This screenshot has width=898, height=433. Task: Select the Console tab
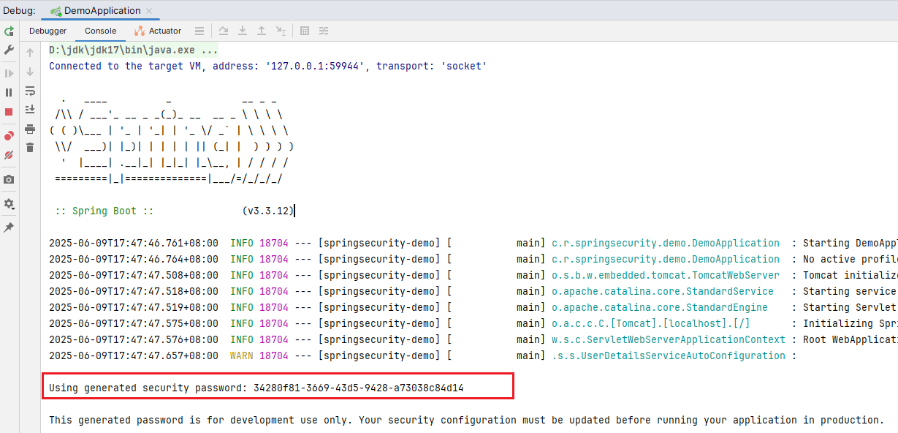100,31
